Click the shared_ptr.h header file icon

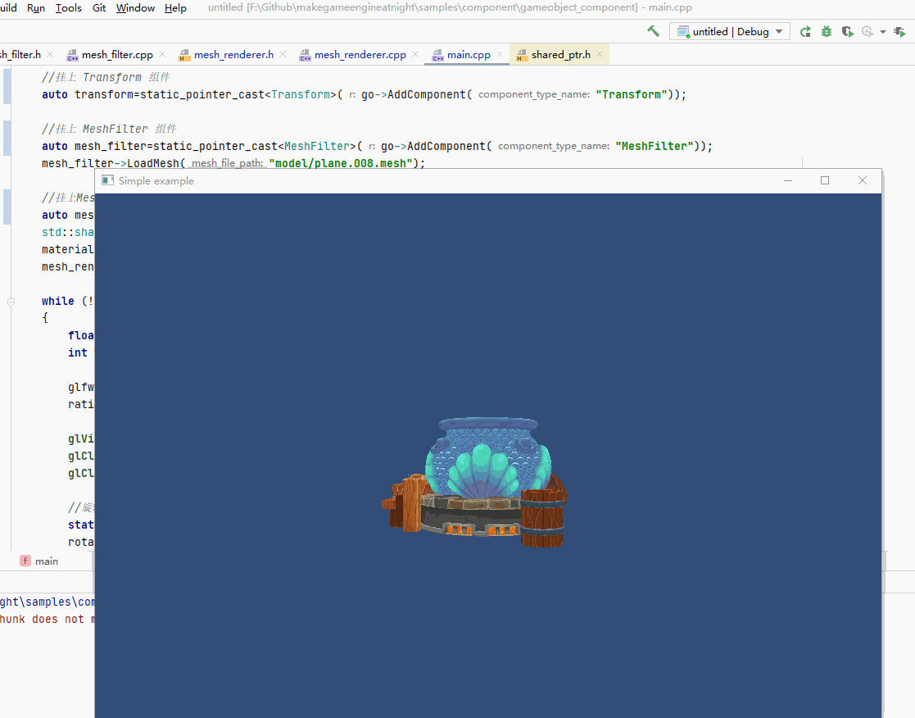click(x=523, y=56)
